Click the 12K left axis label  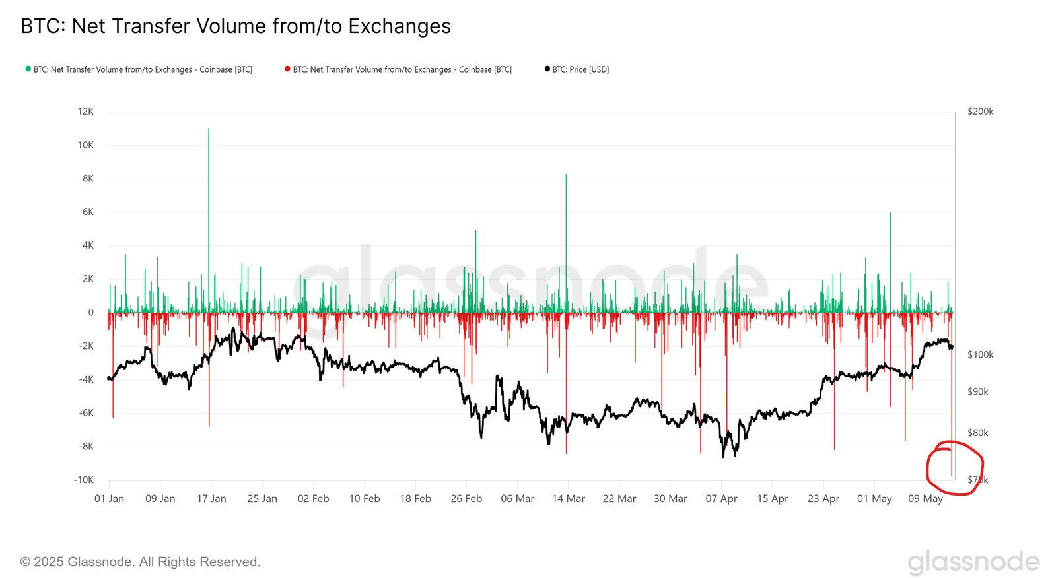click(86, 112)
